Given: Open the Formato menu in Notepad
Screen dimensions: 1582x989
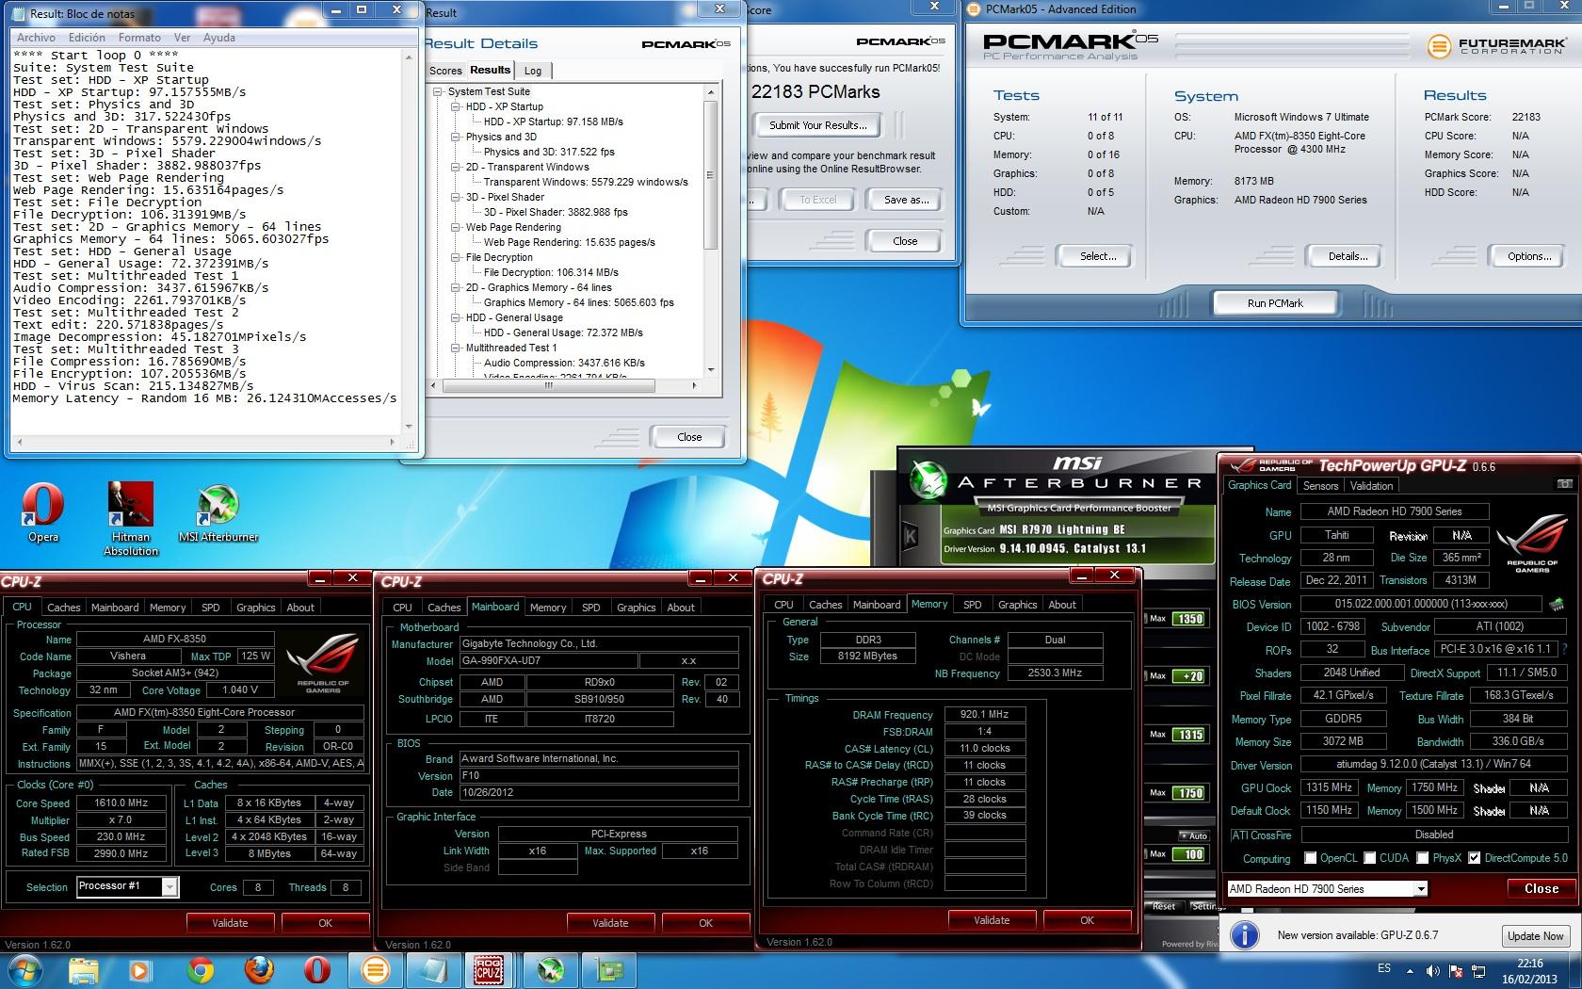Looking at the screenshot, I should tap(139, 38).
